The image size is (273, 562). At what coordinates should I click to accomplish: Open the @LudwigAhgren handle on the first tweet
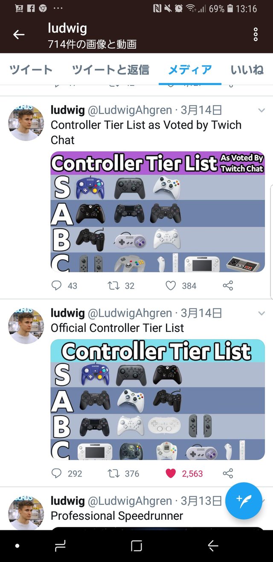tap(130, 110)
